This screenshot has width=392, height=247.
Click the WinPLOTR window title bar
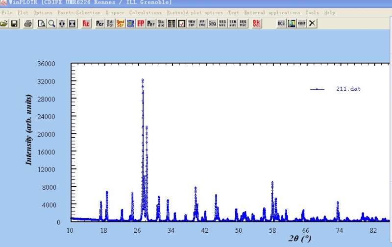coord(196,3)
